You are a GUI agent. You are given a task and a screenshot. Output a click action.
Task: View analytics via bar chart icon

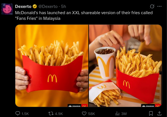point(117,114)
